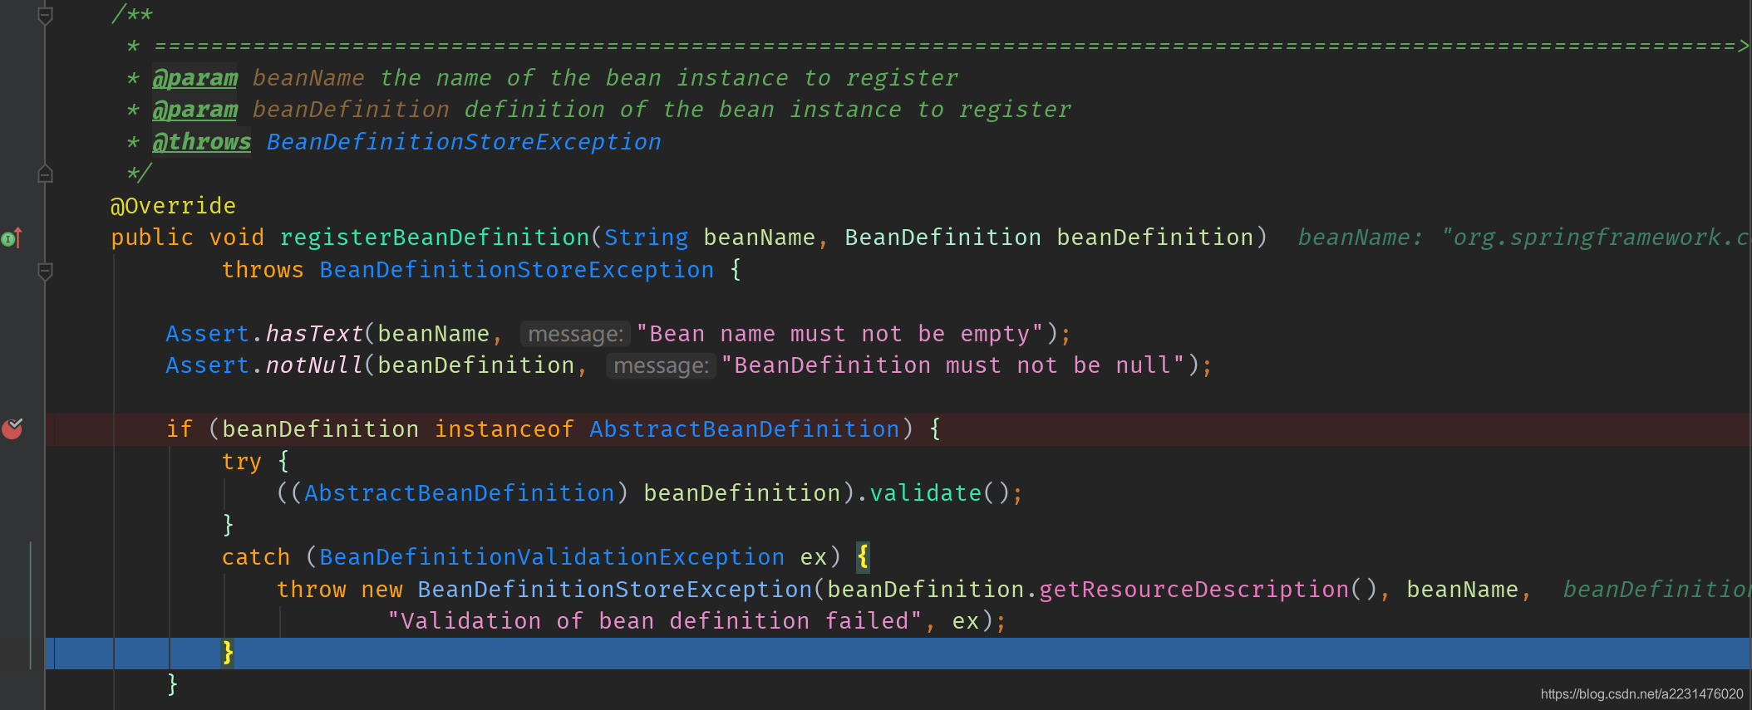This screenshot has height=710, width=1752.
Task: Click the implements-method gutter icon beside registerBeanDefinition
Action: coord(12,238)
